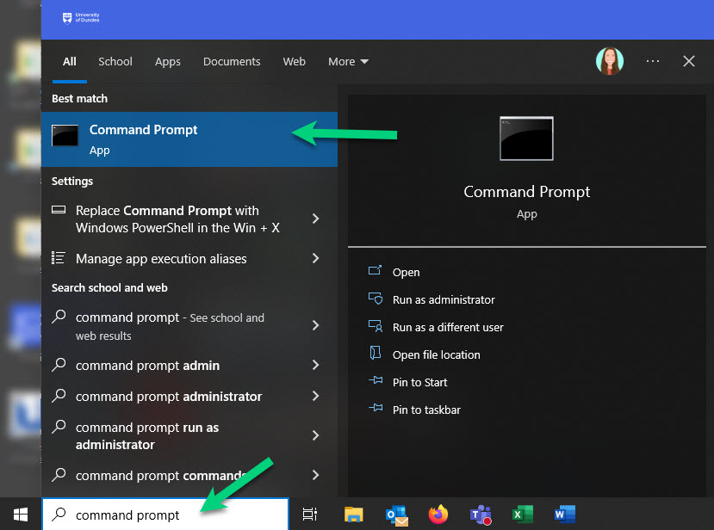Close the search panel
The width and height of the screenshot is (714, 530).
coord(689,61)
